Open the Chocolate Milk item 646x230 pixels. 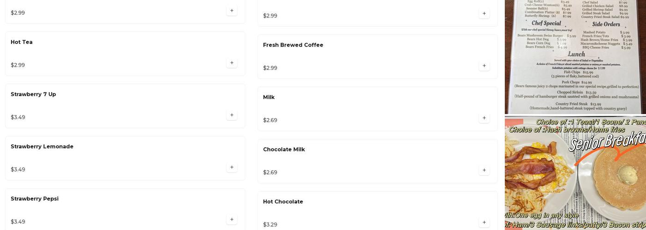point(284,149)
